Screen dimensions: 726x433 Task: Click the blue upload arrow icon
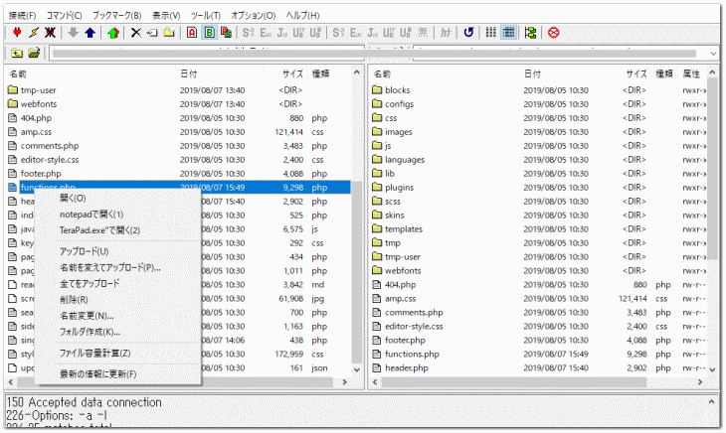click(x=90, y=33)
